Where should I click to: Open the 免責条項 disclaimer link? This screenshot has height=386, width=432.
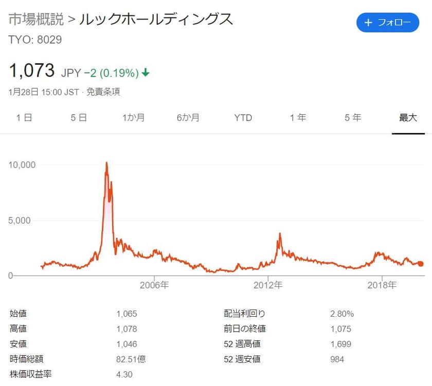pyautogui.click(x=103, y=92)
